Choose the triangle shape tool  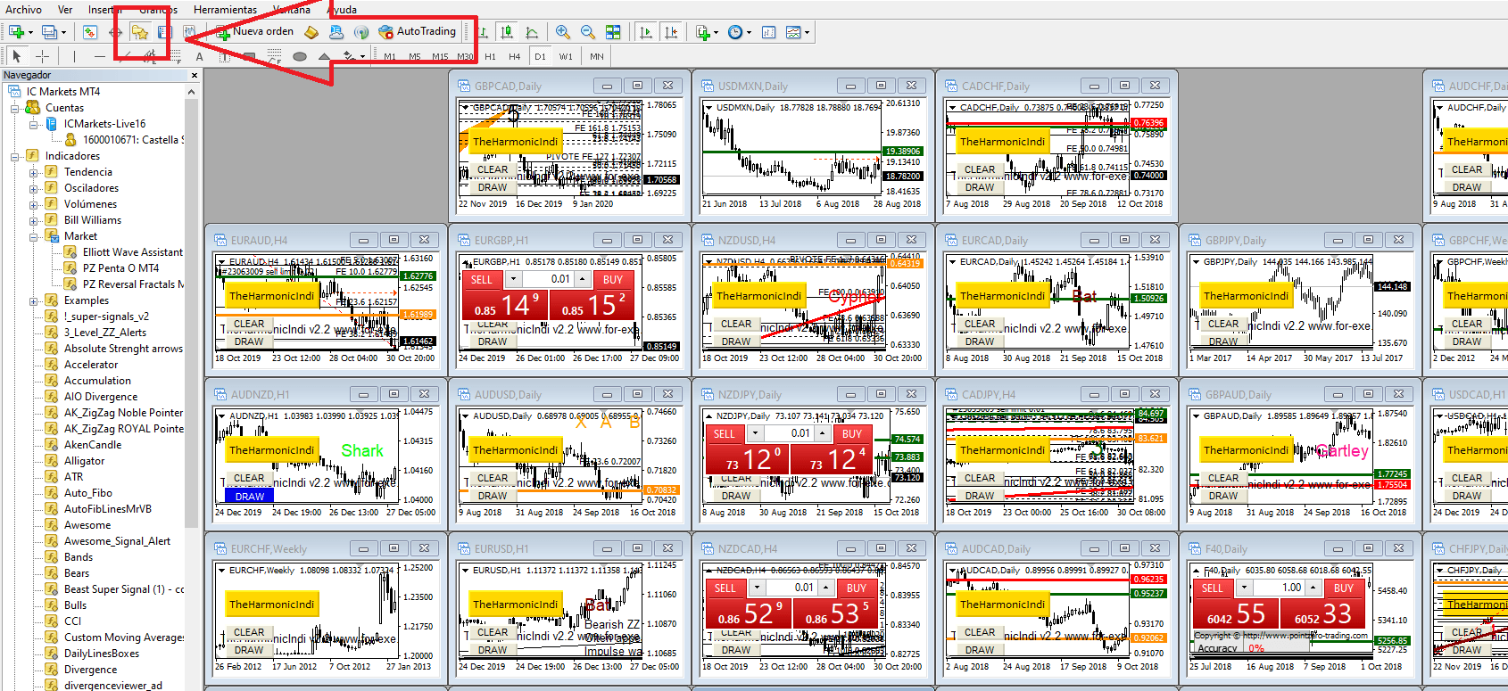[324, 56]
